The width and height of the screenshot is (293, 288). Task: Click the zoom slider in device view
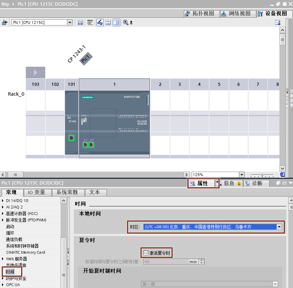(x=262, y=175)
